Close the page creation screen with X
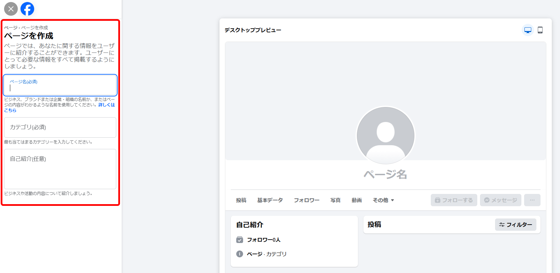Viewport: 560px width, 273px height. (11, 9)
